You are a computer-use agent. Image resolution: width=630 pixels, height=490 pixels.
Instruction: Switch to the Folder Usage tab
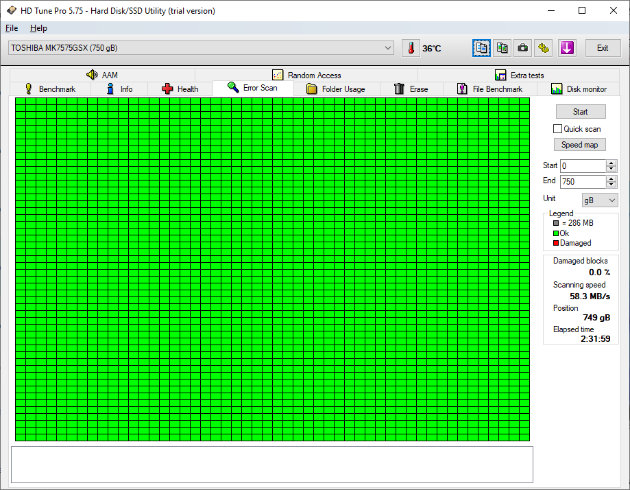(336, 89)
